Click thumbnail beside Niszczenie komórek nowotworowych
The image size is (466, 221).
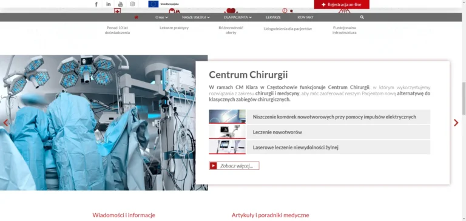click(x=228, y=117)
